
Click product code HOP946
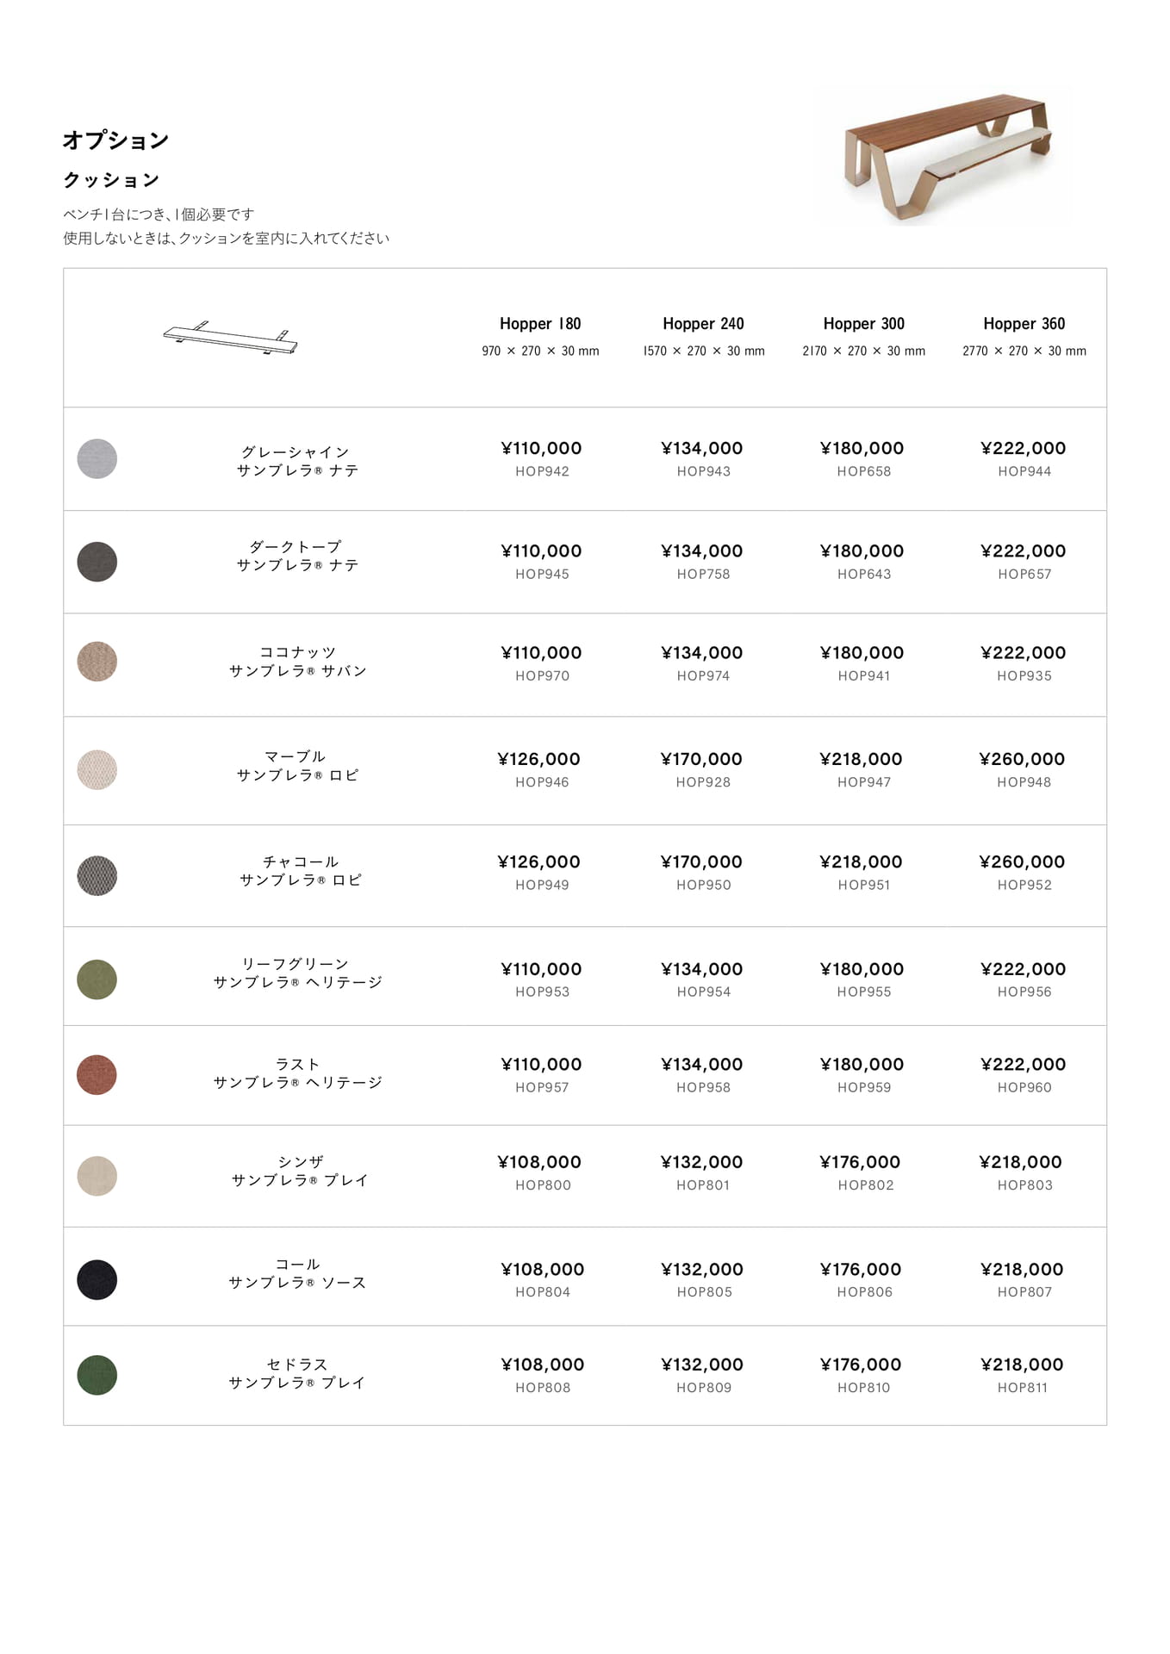(x=542, y=782)
